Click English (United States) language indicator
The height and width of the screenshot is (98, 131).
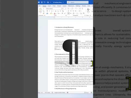click(60, 93)
